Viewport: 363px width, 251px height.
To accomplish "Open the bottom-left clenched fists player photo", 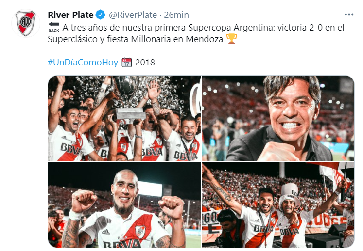I will click(x=124, y=205).
